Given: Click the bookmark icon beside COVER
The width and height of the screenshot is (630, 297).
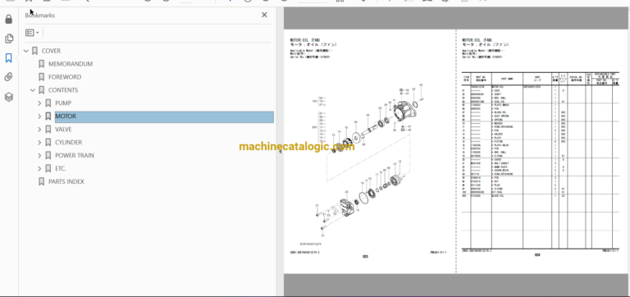Looking at the screenshot, I should click(34, 51).
